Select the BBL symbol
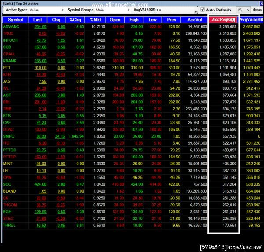Image resolution: width=264 pixels, height=252 pixels. (7, 102)
